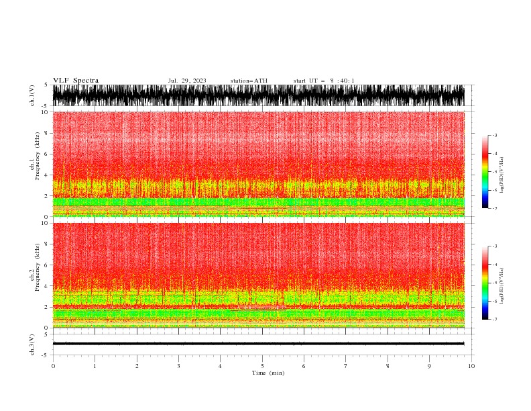Click time axis tick label '5'
The width and height of the screenshot is (531, 411).
pyautogui.click(x=262, y=366)
